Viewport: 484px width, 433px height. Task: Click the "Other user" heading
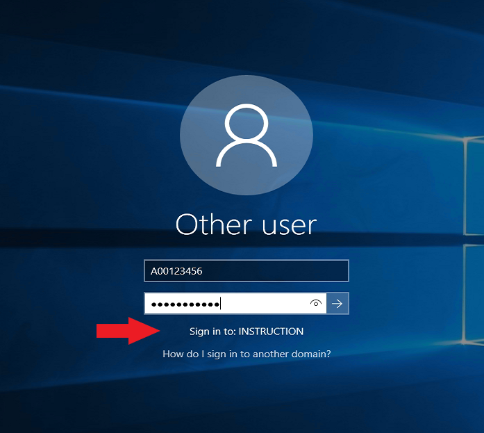[247, 224]
